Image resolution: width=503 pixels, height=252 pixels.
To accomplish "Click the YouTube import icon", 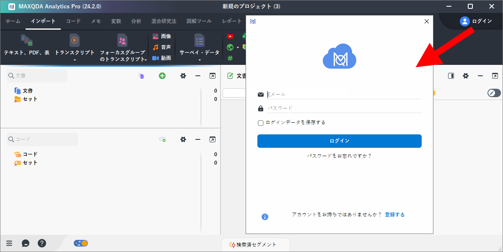I will click(x=230, y=36).
